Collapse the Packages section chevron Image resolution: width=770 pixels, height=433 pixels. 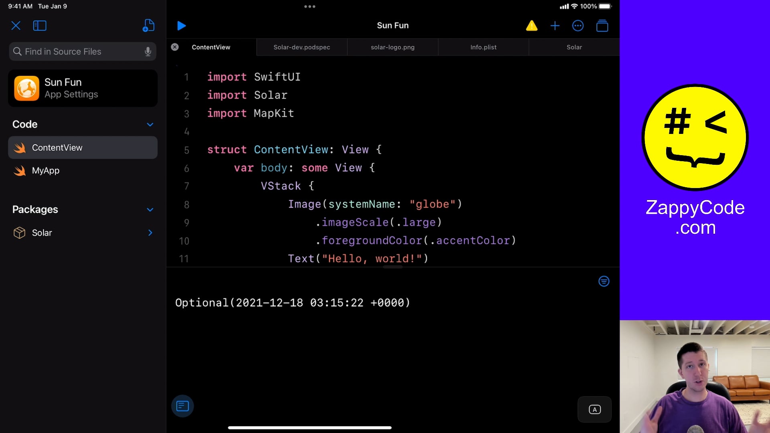point(150,210)
